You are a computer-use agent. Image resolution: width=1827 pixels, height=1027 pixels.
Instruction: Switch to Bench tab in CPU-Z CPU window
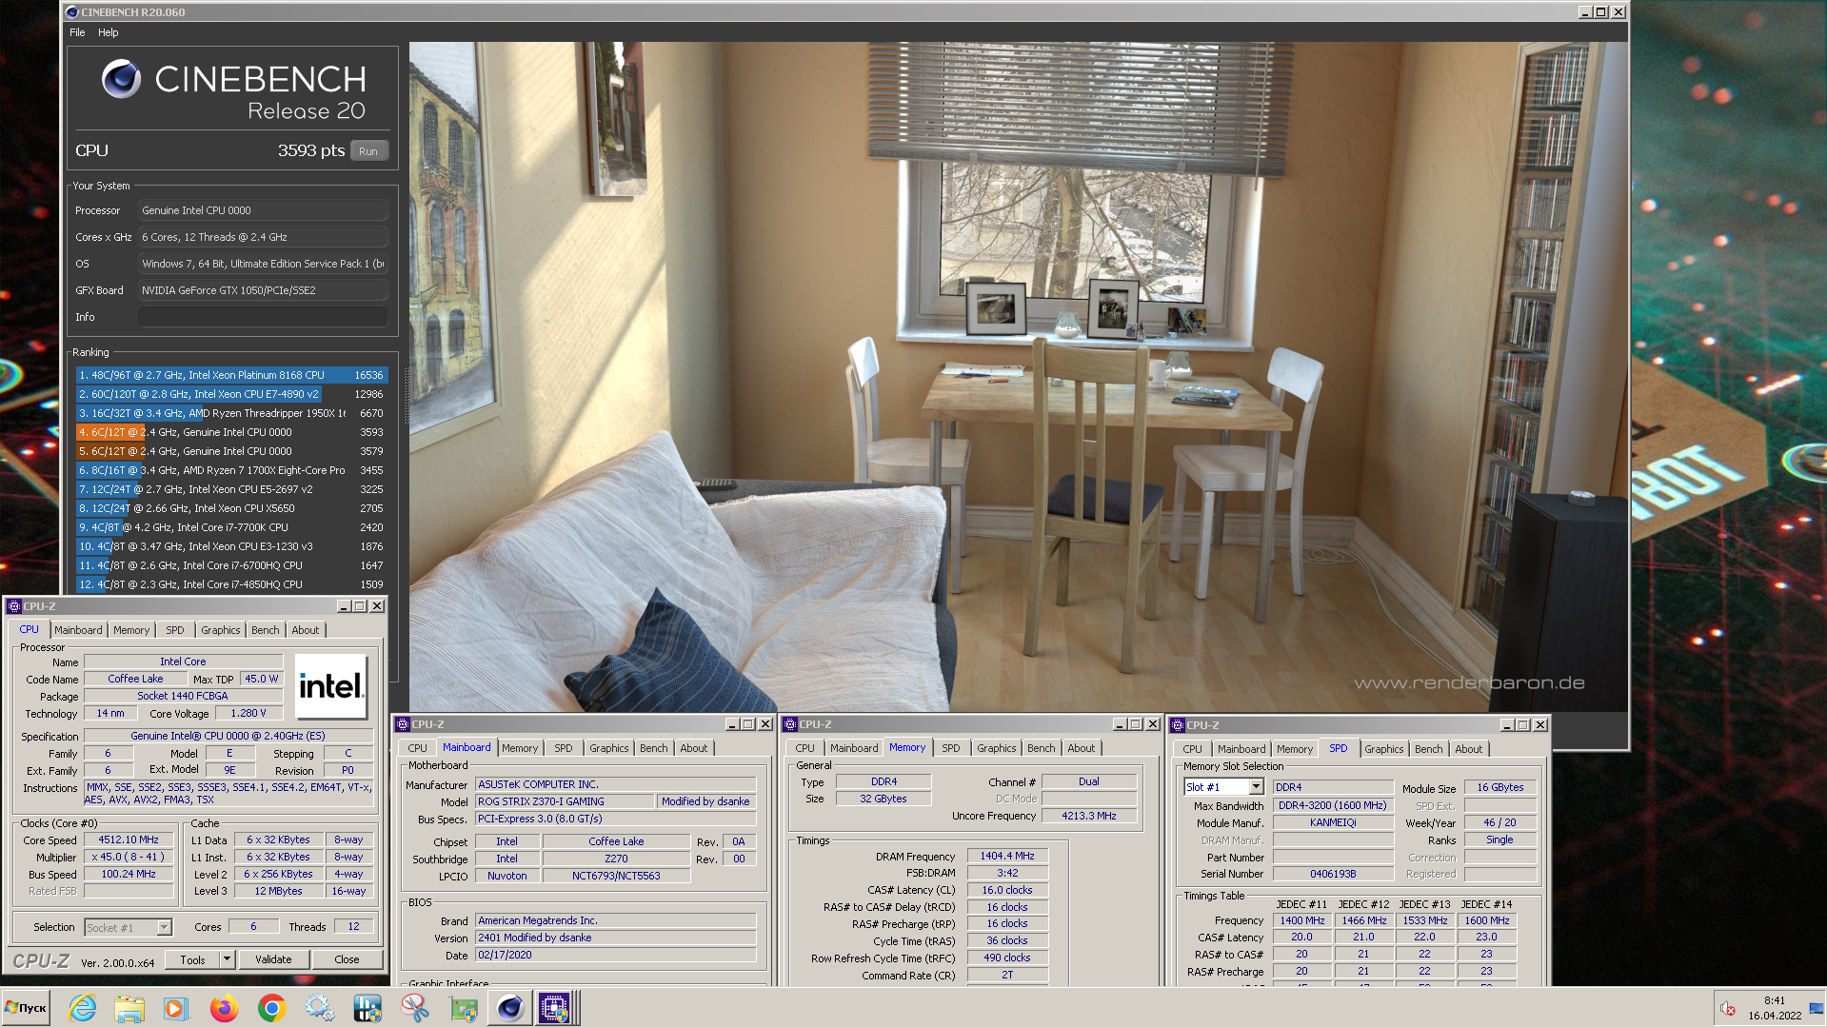[266, 630]
